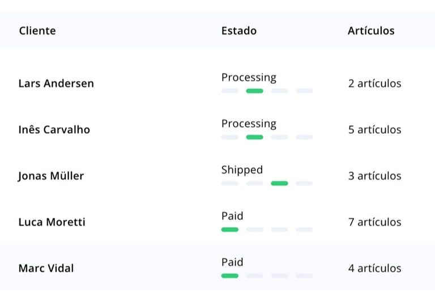The width and height of the screenshot is (435, 305).
Task: Select the Artículos column header
Action: pyautogui.click(x=370, y=31)
